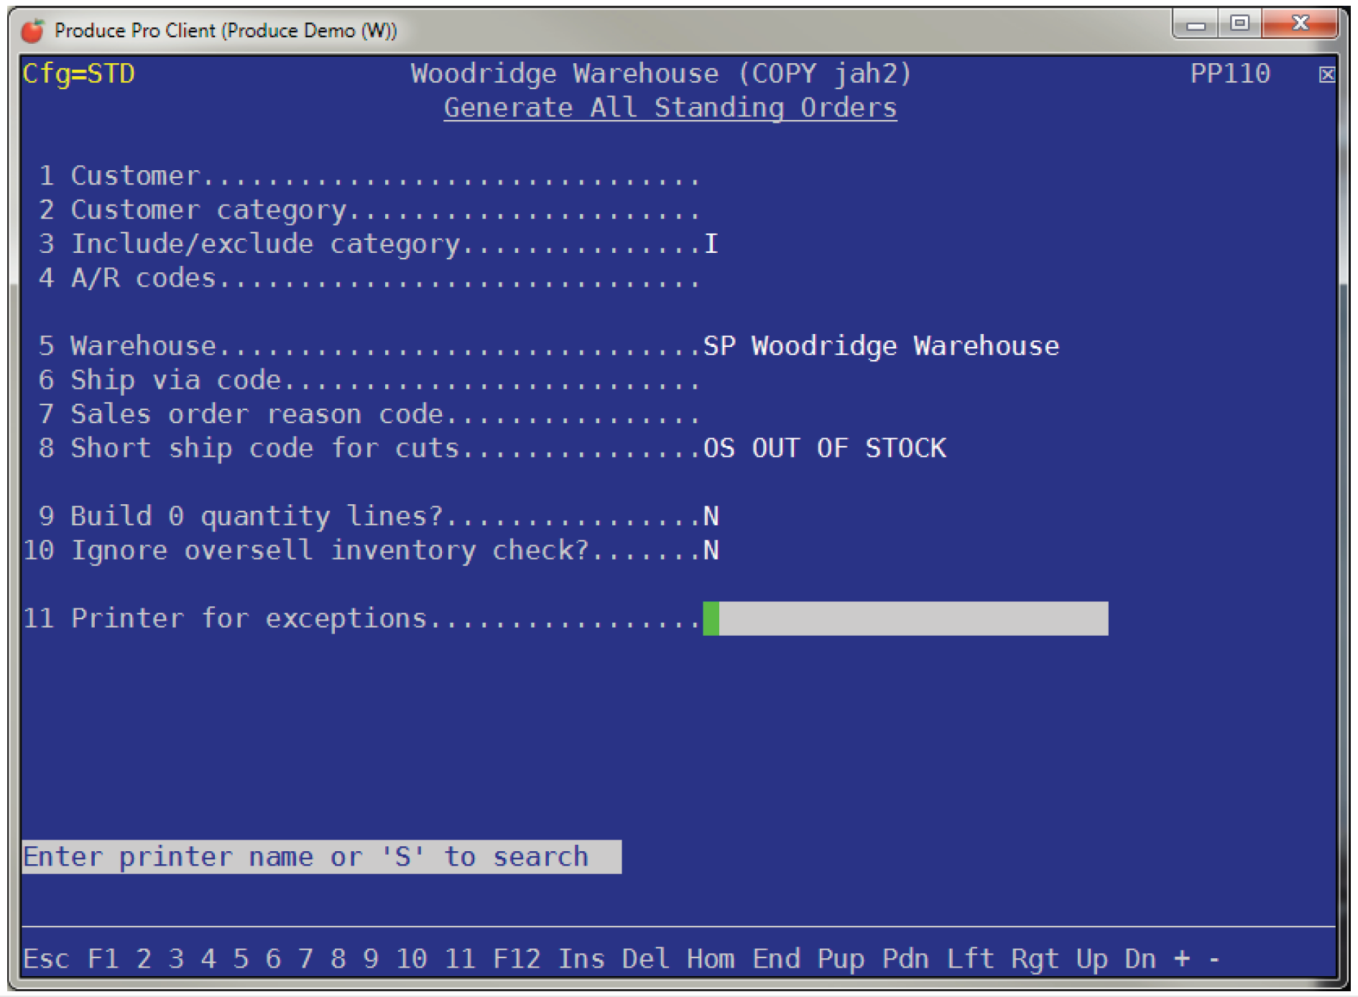Click the Printer for exceptions input field
1358x997 pixels.
(x=905, y=618)
